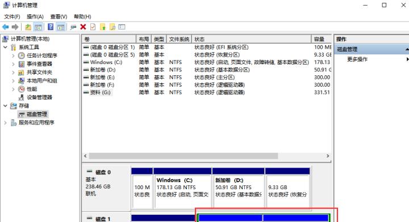Viewport: 409px width, 222px height.
Task: Open 更多操作 in the actions pane
Action: tap(357, 59)
